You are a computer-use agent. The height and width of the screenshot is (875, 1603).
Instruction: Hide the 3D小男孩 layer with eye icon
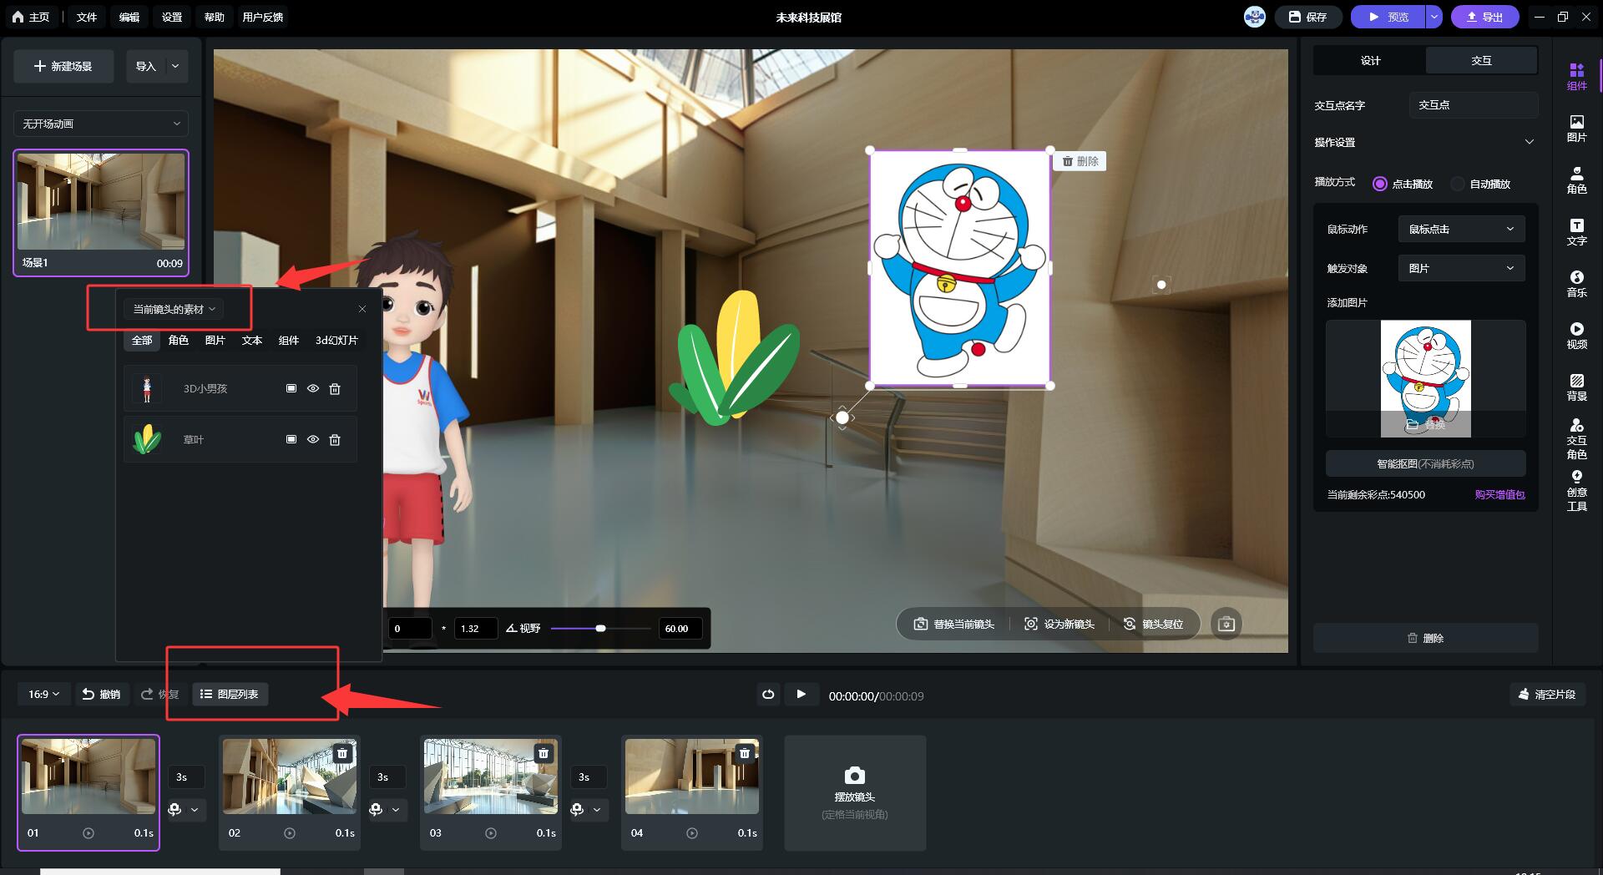(x=313, y=389)
